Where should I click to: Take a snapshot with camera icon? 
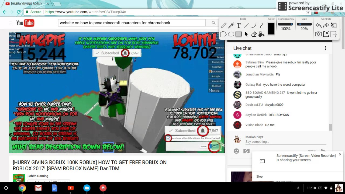click(x=318, y=34)
